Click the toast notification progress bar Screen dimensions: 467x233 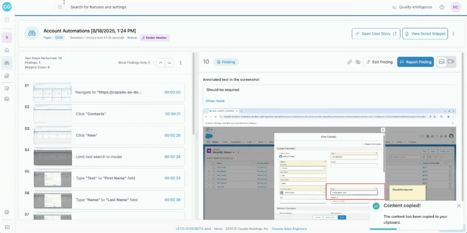(x=383, y=229)
